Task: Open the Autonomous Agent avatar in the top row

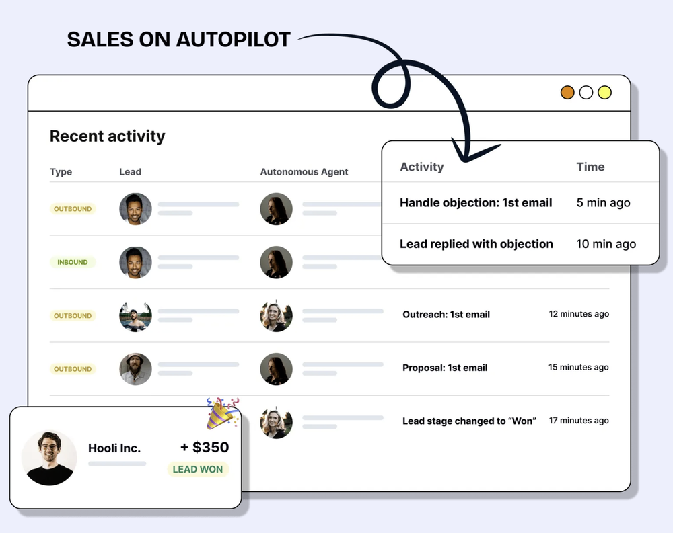Action: click(x=276, y=209)
